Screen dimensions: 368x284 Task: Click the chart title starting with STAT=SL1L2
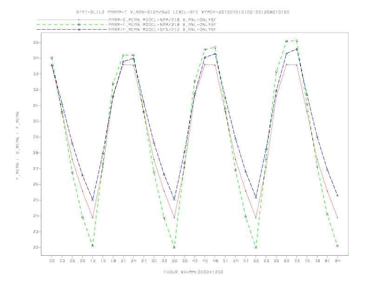pyautogui.click(x=183, y=12)
